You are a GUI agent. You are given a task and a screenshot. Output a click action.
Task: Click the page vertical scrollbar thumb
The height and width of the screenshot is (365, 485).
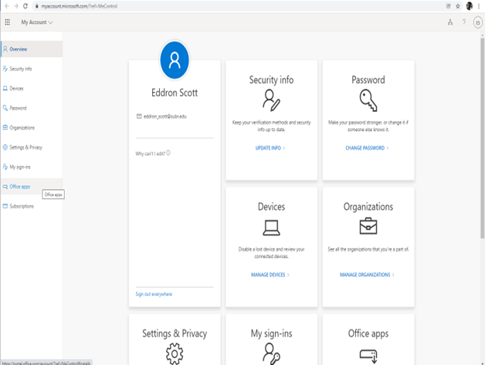click(x=482, y=138)
